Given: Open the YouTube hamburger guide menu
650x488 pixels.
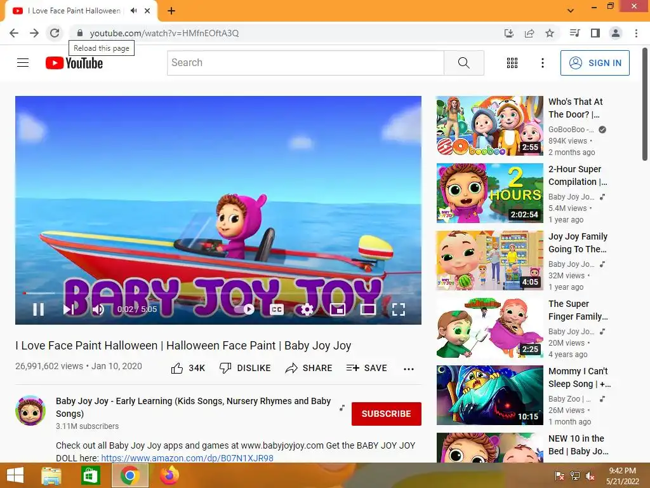Looking at the screenshot, I should click(23, 63).
